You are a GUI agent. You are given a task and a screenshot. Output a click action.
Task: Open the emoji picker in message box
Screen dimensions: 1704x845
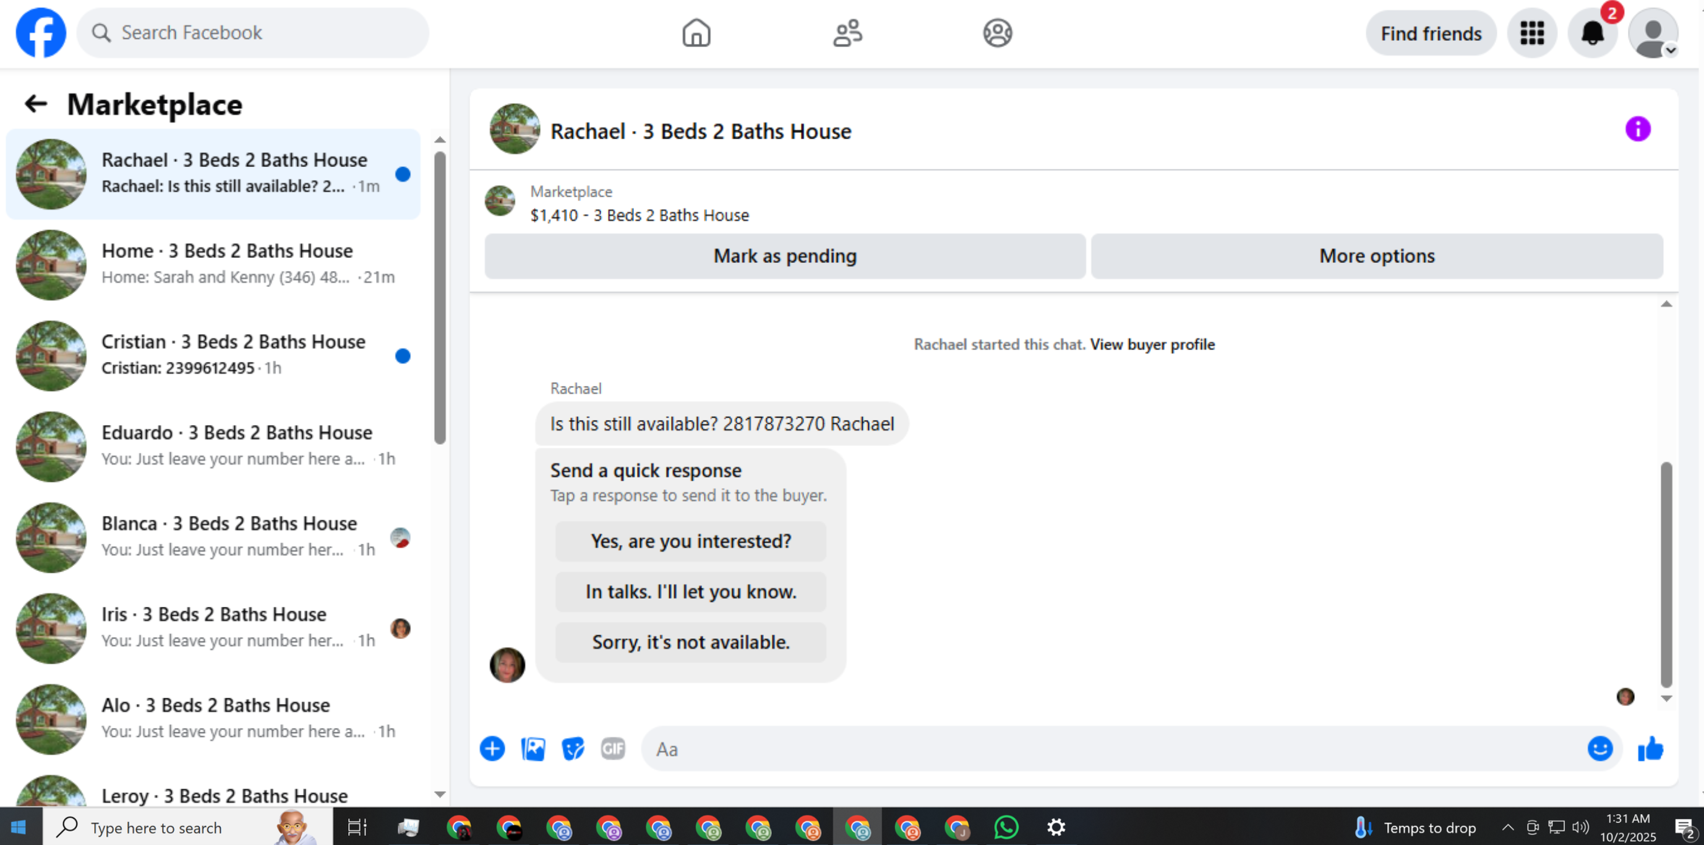click(1599, 748)
